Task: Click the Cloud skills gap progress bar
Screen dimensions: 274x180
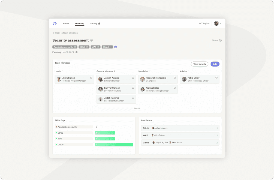Action: 114,144
